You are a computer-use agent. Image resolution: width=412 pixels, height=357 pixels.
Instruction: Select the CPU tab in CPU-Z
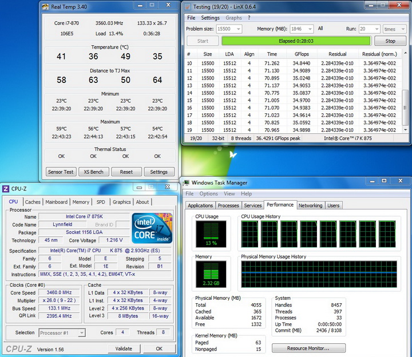13,201
